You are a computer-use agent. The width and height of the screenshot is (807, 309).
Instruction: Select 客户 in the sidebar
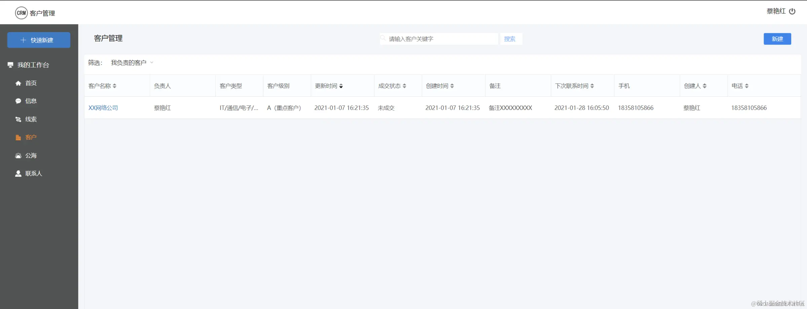click(x=31, y=137)
